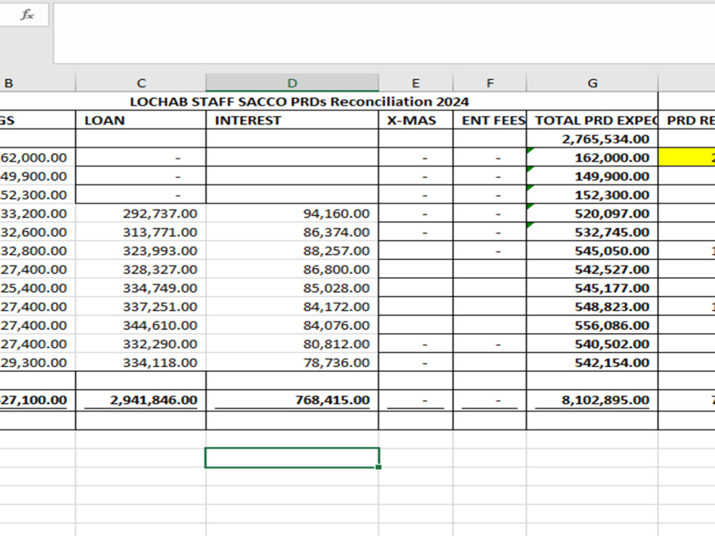This screenshot has height=536, width=715.
Task: Click the loan total 2,941,846.00
Action: 141,399
